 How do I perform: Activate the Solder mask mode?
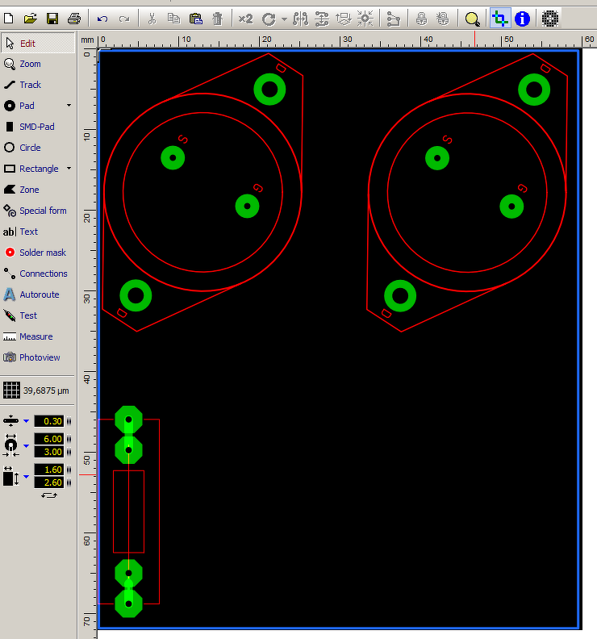pyautogui.click(x=38, y=253)
